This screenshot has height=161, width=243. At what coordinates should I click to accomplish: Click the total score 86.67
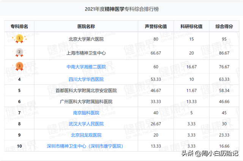click(x=224, y=53)
